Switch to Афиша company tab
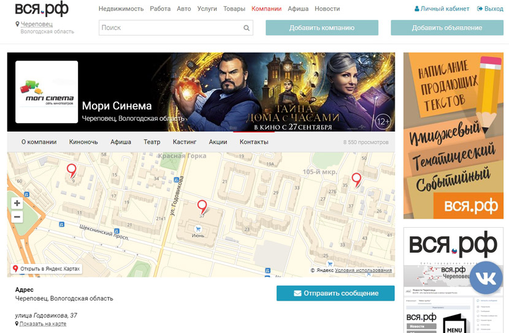 [121, 142]
